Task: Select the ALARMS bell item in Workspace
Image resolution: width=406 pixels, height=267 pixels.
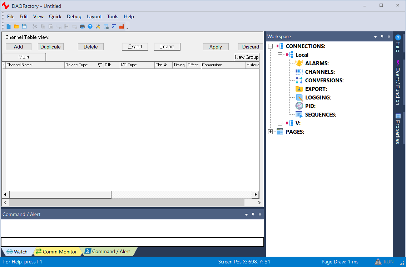Action: [x=316, y=63]
